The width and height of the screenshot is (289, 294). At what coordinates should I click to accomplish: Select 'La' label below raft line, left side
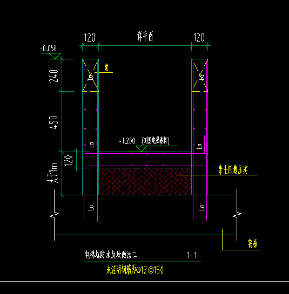(91, 208)
